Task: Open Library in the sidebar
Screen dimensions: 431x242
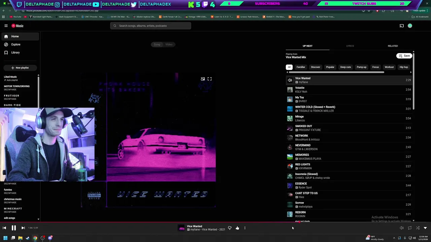Action: click(20, 52)
